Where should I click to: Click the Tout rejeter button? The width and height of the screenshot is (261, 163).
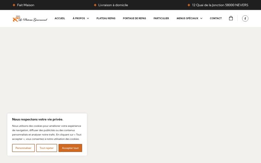(47, 148)
